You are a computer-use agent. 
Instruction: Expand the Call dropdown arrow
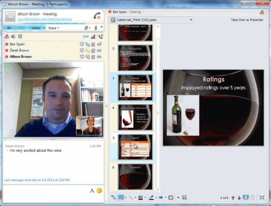(x=27, y=28)
